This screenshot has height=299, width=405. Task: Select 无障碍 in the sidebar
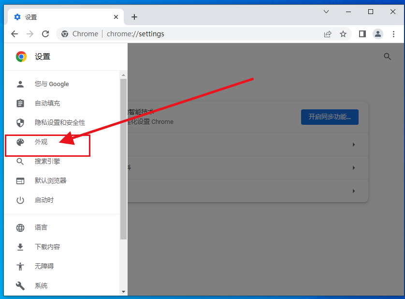tap(62, 267)
